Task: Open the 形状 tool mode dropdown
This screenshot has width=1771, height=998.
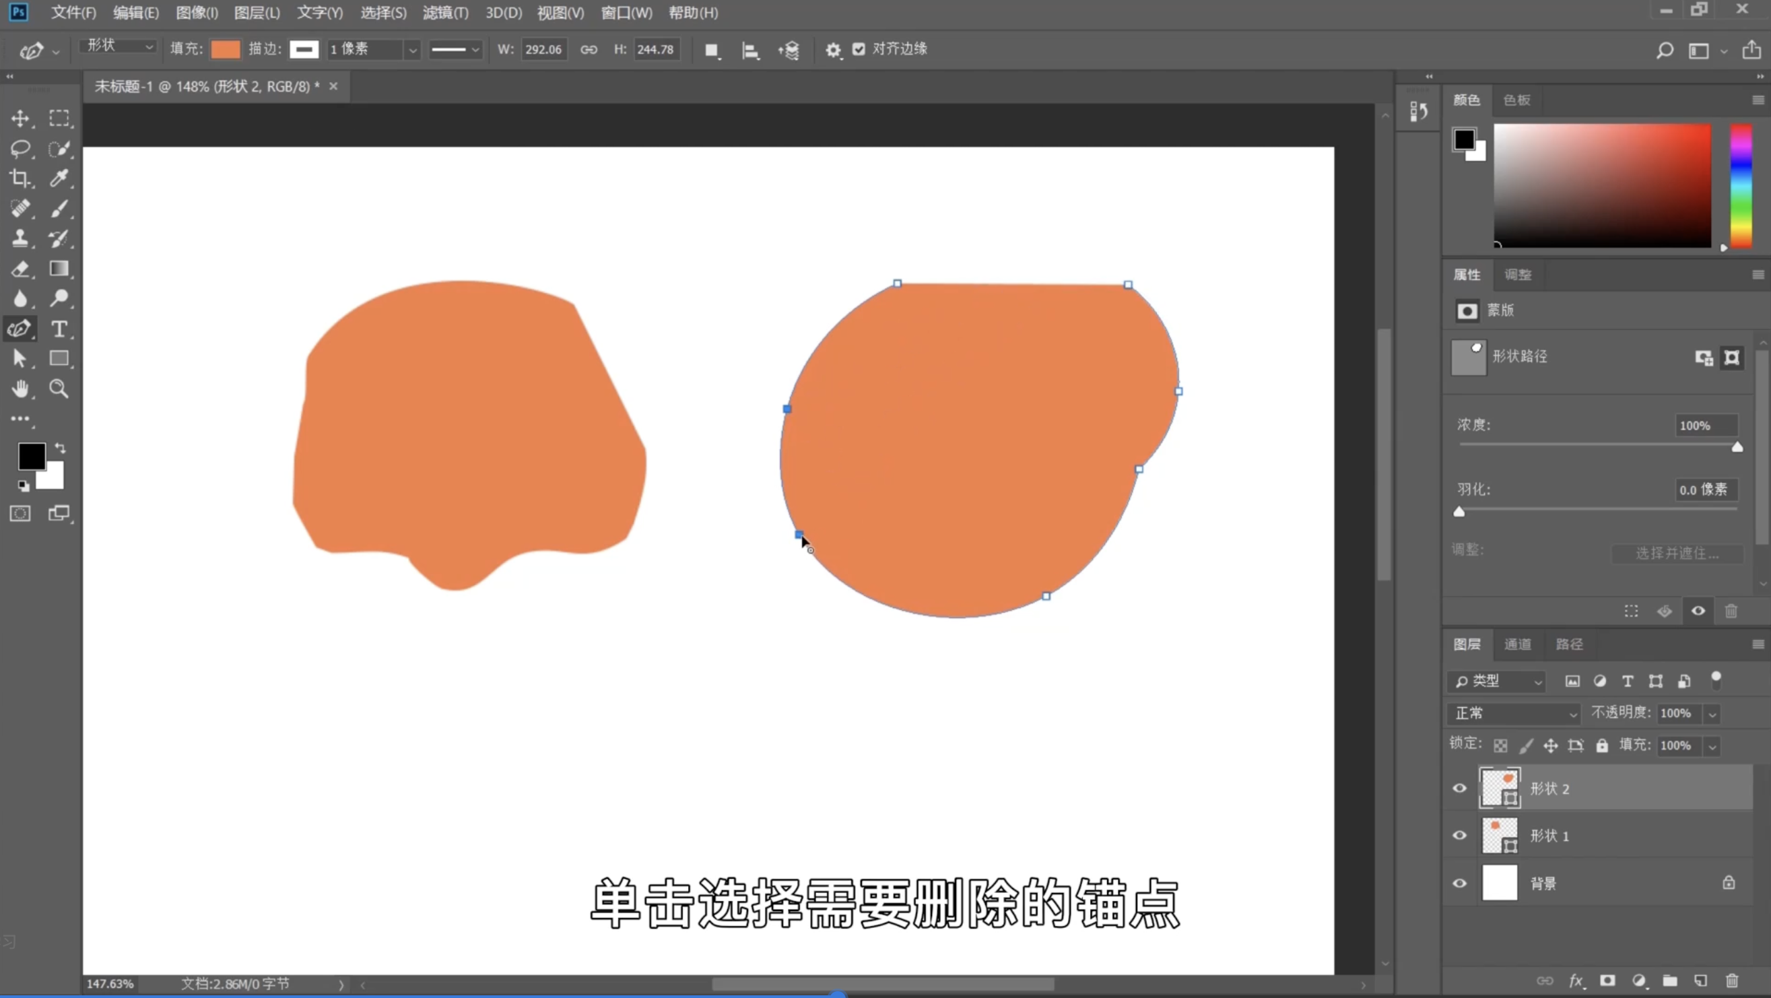Action: (x=119, y=46)
